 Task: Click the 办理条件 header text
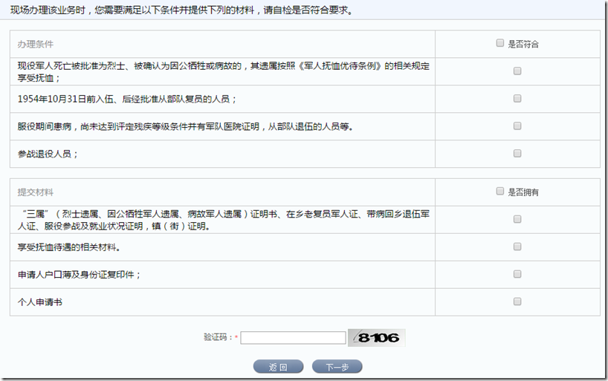click(35, 44)
